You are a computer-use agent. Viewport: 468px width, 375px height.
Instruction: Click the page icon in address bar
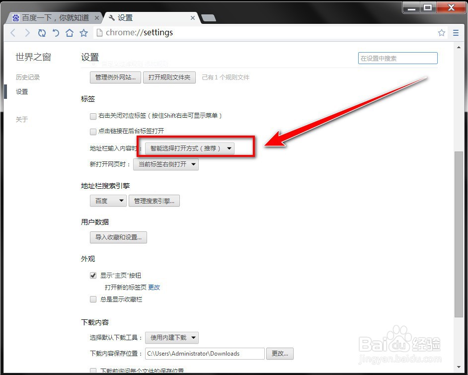tap(100, 32)
